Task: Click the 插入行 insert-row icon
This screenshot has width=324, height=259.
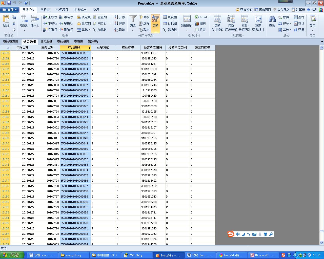Action: point(35,21)
